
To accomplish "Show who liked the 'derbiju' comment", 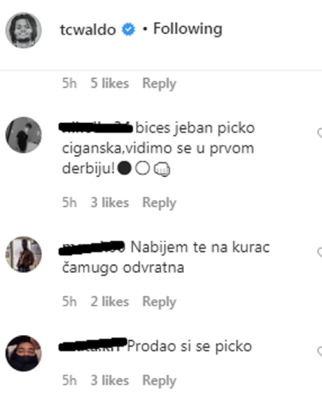I will click(109, 203).
